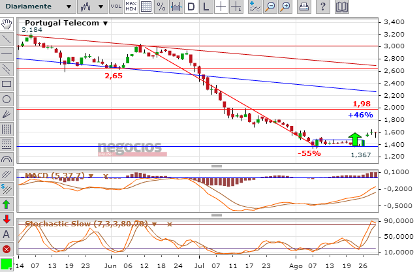This screenshot has height=274, width=419.
Task: Click the -55% annotation
Action: pos(309,153)
